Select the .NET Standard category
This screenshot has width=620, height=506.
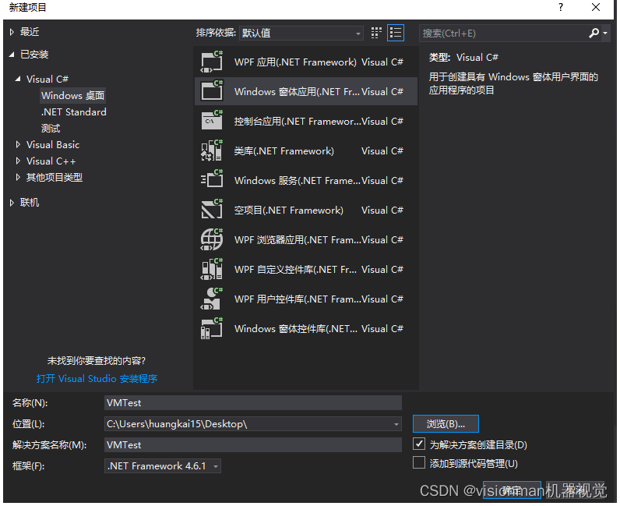(x=73, y=112)
